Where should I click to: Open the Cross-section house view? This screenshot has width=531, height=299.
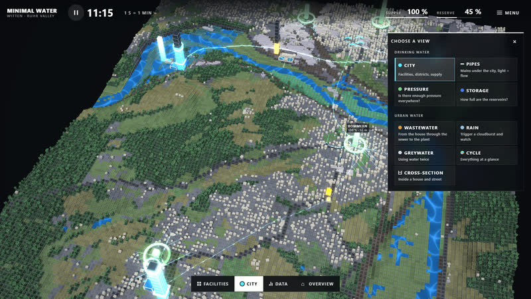pyautogui.click(x=425, y=175)
